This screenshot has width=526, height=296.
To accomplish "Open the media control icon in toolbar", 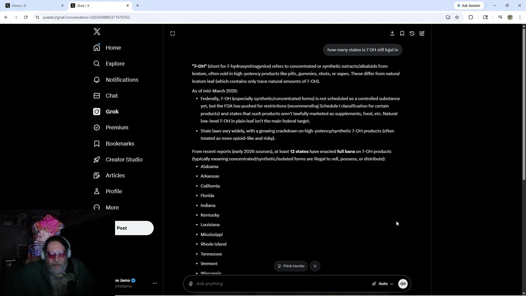I will [x=500, y=17].
